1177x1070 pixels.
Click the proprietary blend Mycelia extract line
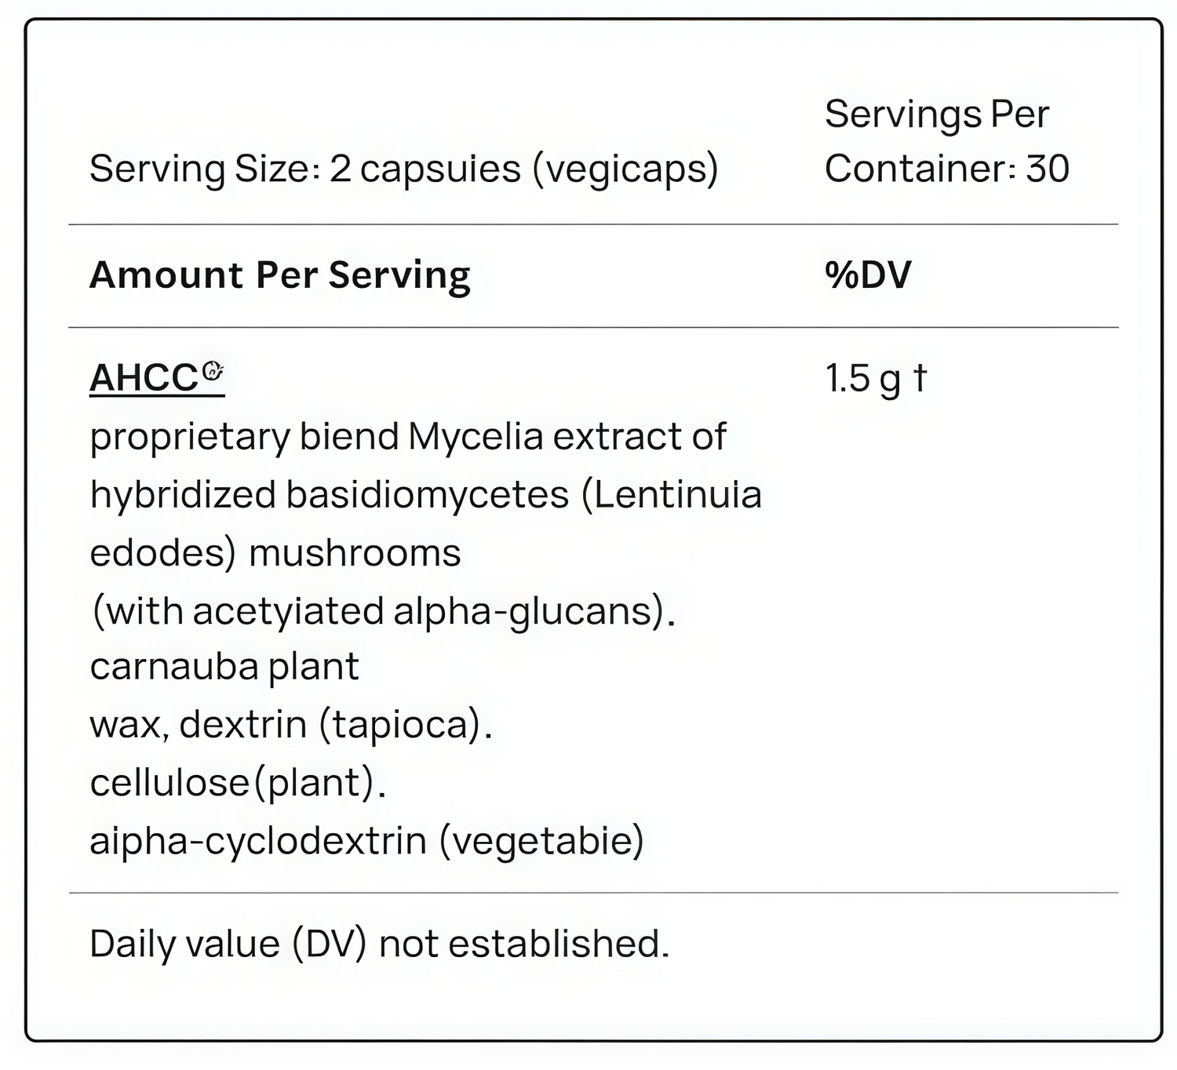point(408,437)
